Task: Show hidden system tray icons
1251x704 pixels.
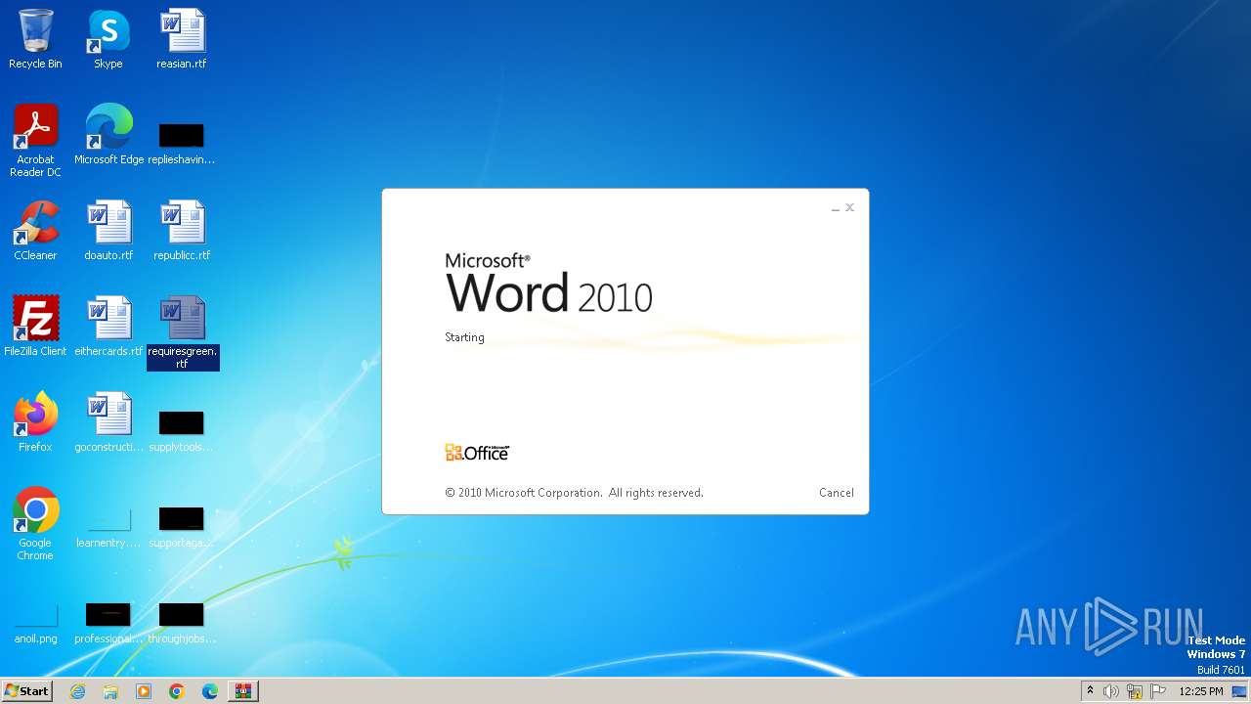Action: pyautogui.click(x=1090, y=691)
